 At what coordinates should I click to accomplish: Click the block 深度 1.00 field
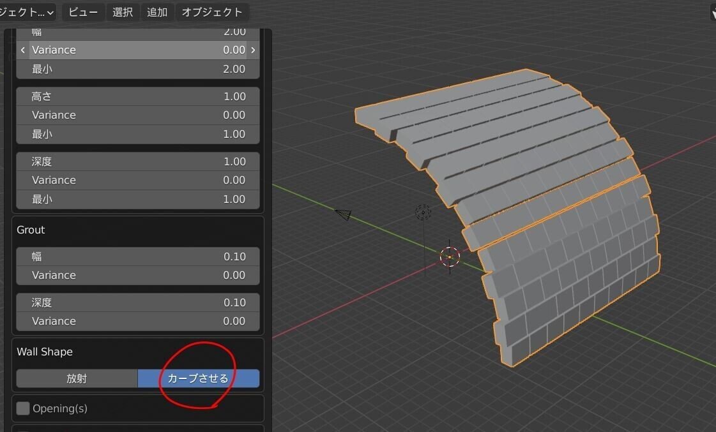click(138, 162)
